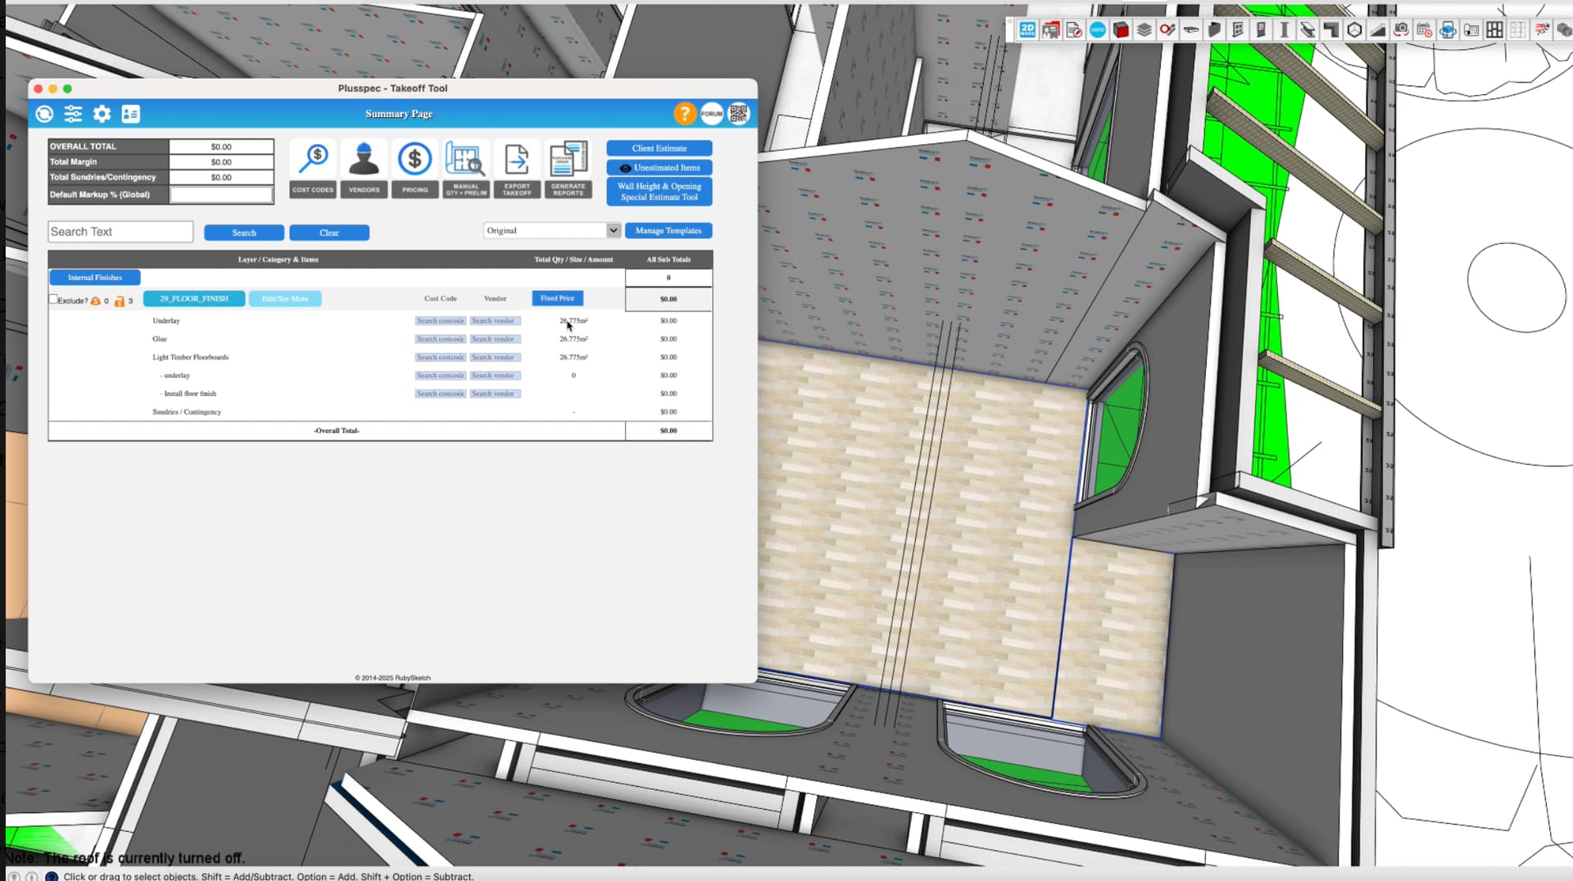The image size is (1573, 881).
Task: Open the QR code icon
Action: pyautogui.click(x=739, y=114)
